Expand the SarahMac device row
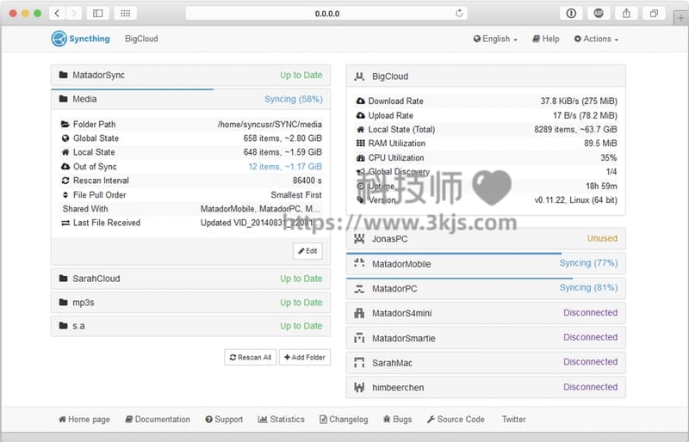The width and height of the screenshot is (689, 442). coord(486,363)
